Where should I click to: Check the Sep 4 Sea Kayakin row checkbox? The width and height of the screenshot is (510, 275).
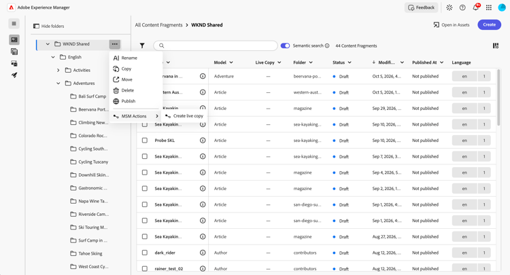pos(145,172)
